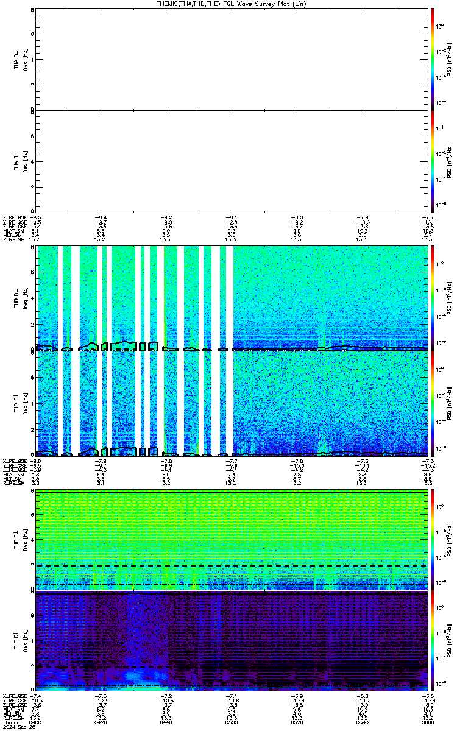This screenshot has width=457, height=731.
Task: Click the '-8.4' X_RE_GSE value under THA panels
Action: (101, 217)
